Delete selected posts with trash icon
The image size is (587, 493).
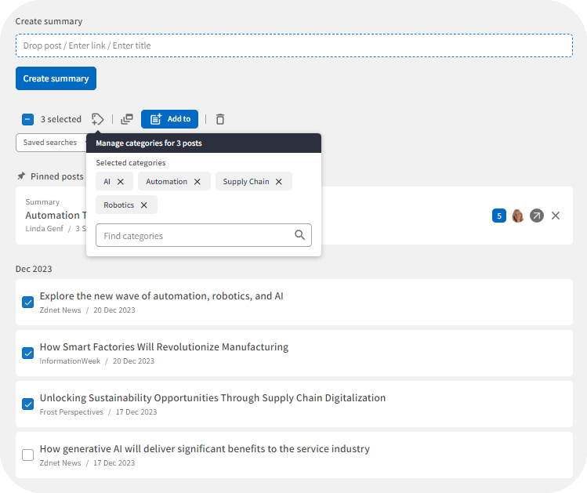tap(220, 119)
